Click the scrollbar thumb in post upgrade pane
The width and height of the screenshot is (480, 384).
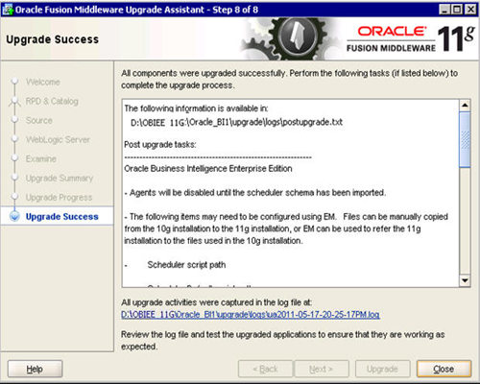click(465, 139)
